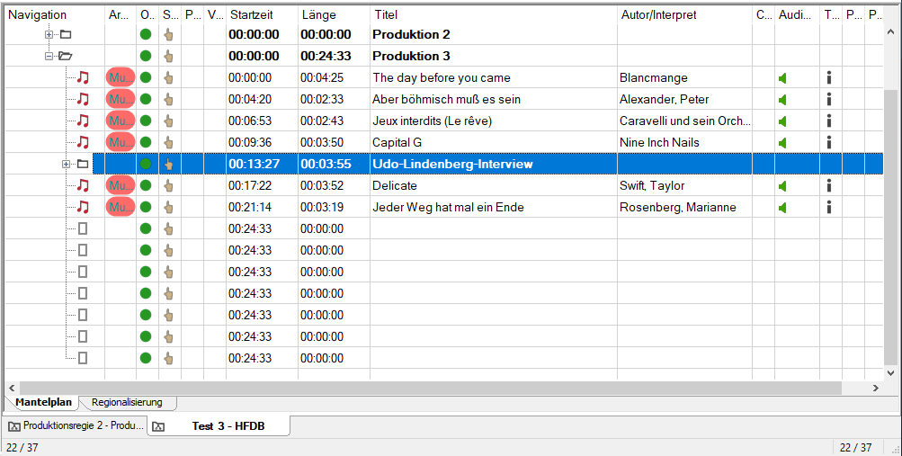Click the speaker icon for Capital G
902x456 pixels.
tap(782, 143)
